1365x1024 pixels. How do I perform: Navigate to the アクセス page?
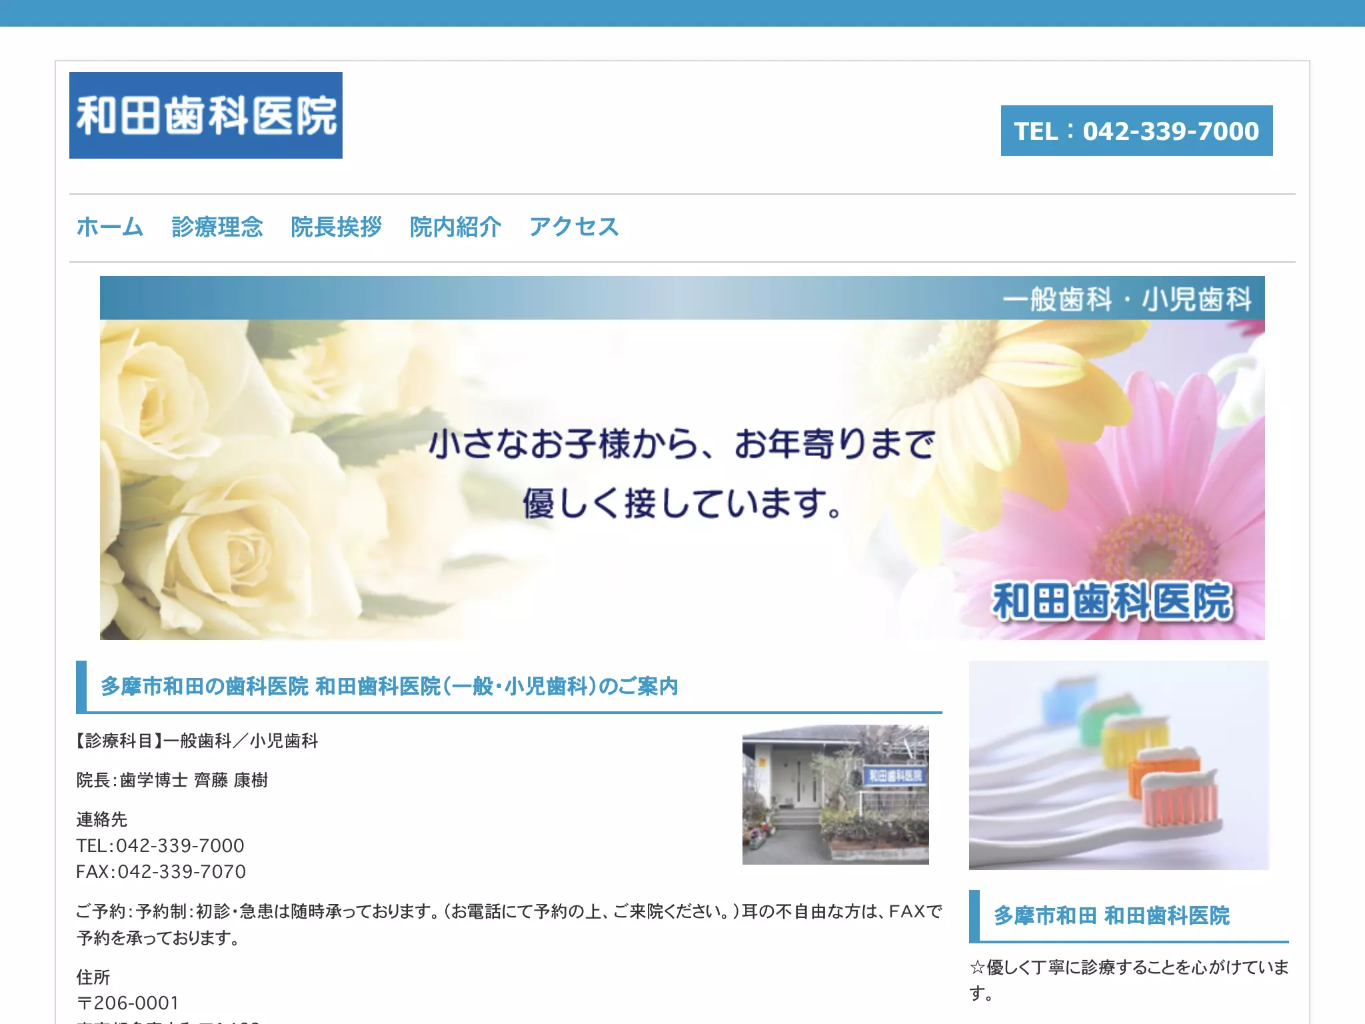click(575, 227)
